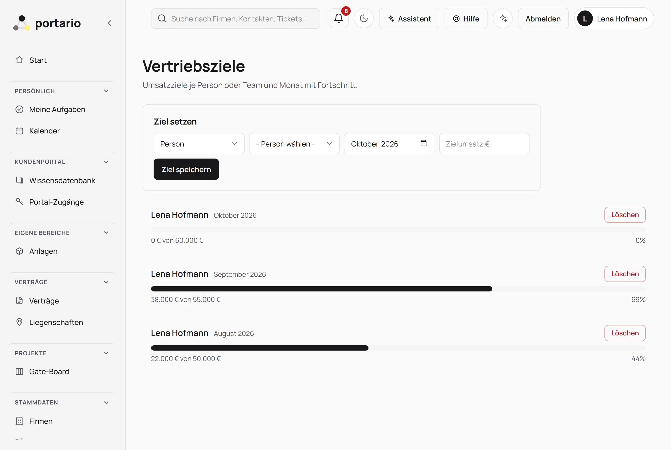
Task: Click the Lena Hofmann avatar
Action: coord(585,19)
